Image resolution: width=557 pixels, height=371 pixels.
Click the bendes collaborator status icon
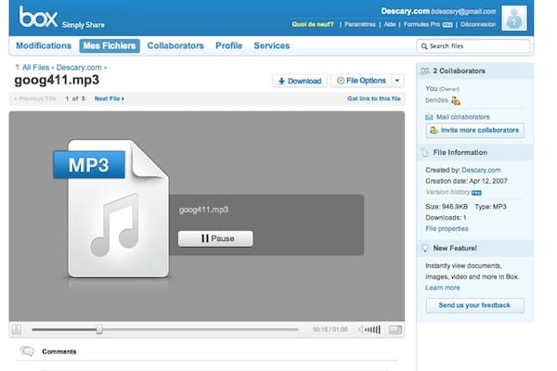(x=456, y=100)
